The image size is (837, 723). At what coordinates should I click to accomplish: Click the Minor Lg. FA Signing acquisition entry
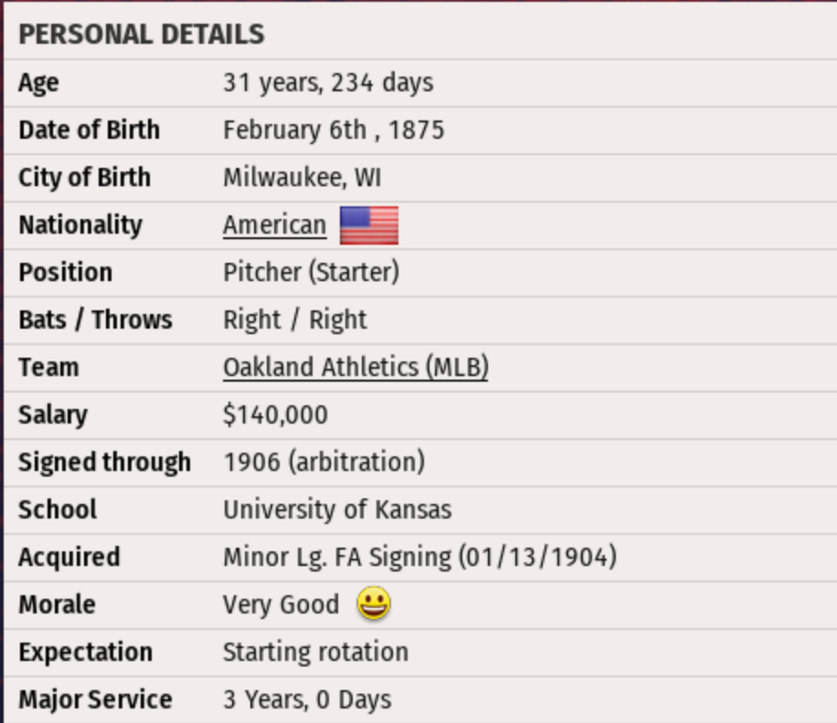coord(419,557)
